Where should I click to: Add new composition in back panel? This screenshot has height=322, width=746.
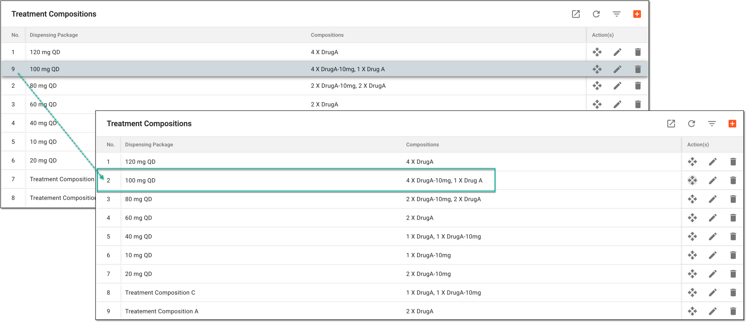pyautogui.click(x=637, y=14)
